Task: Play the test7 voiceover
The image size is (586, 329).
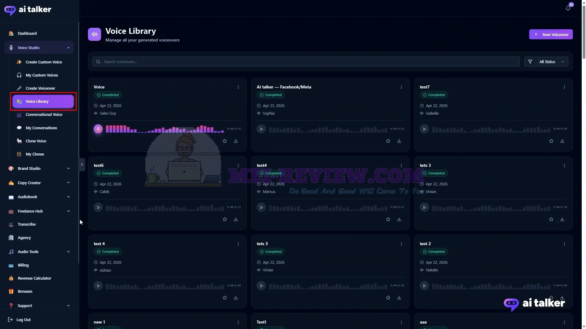Action: click(424, 129)
